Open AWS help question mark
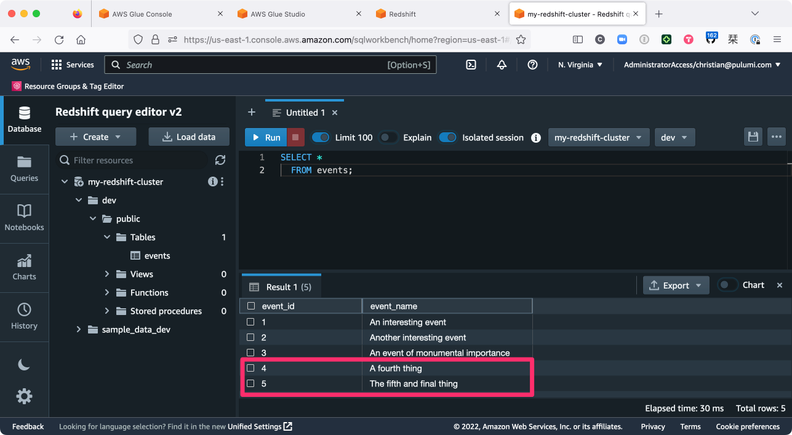This screenshot has width=792, height=435. 533,65
